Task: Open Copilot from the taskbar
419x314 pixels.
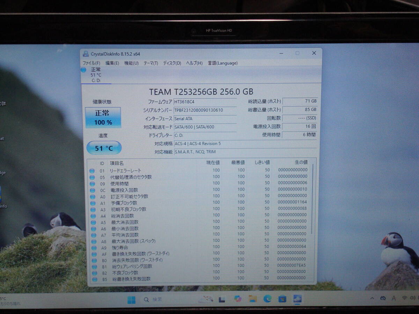Action: tap(238, 299)
